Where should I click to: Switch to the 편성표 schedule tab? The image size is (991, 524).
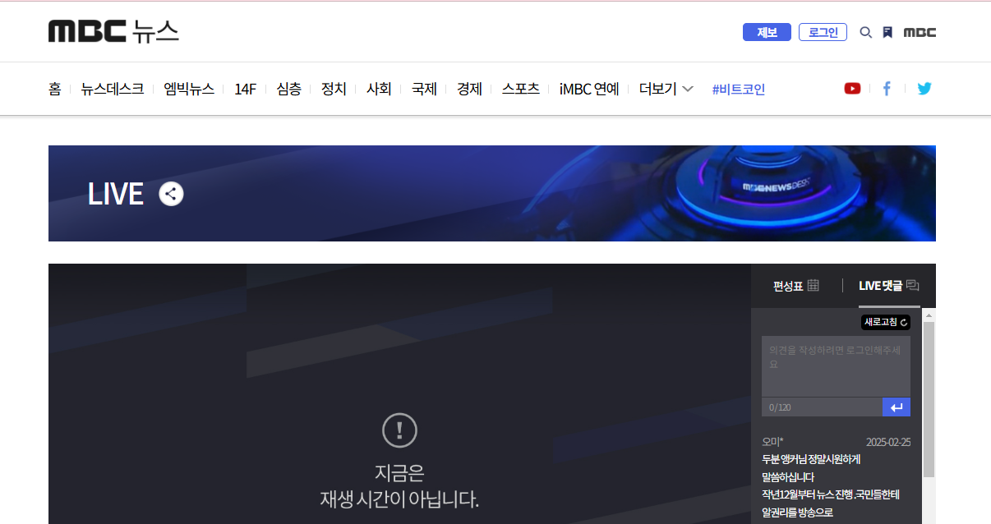(794, 285)
